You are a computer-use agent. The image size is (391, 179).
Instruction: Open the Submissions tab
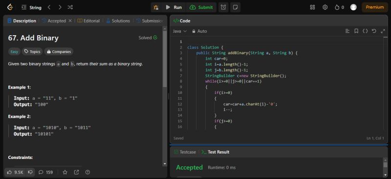click(150, 21)
